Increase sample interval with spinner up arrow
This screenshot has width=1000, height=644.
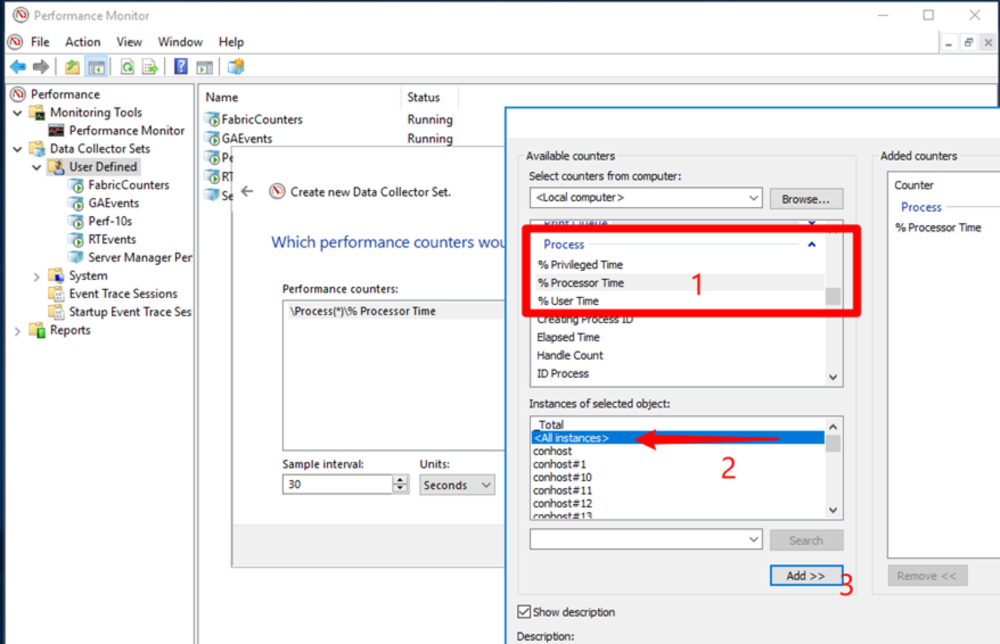point(400,480)
